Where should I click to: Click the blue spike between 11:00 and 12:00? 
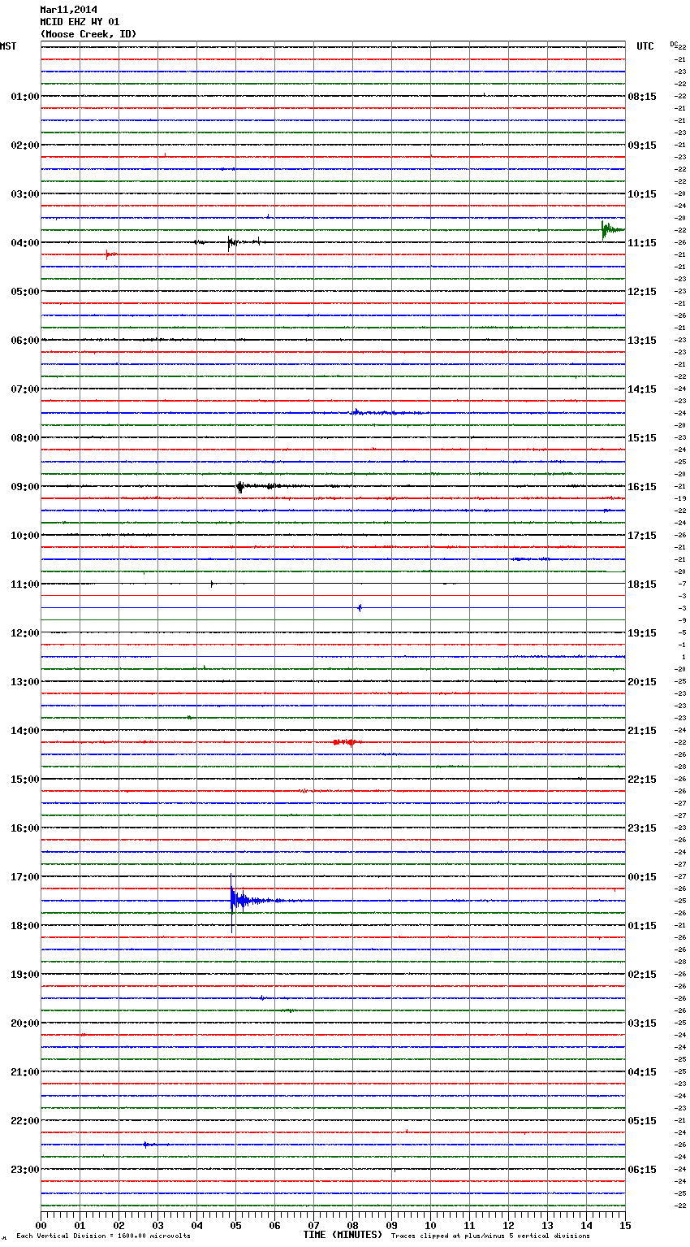click(x=360, y=608)
